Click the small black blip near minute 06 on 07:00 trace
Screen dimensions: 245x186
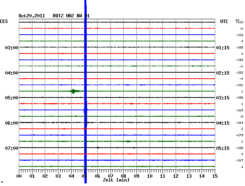98,148
